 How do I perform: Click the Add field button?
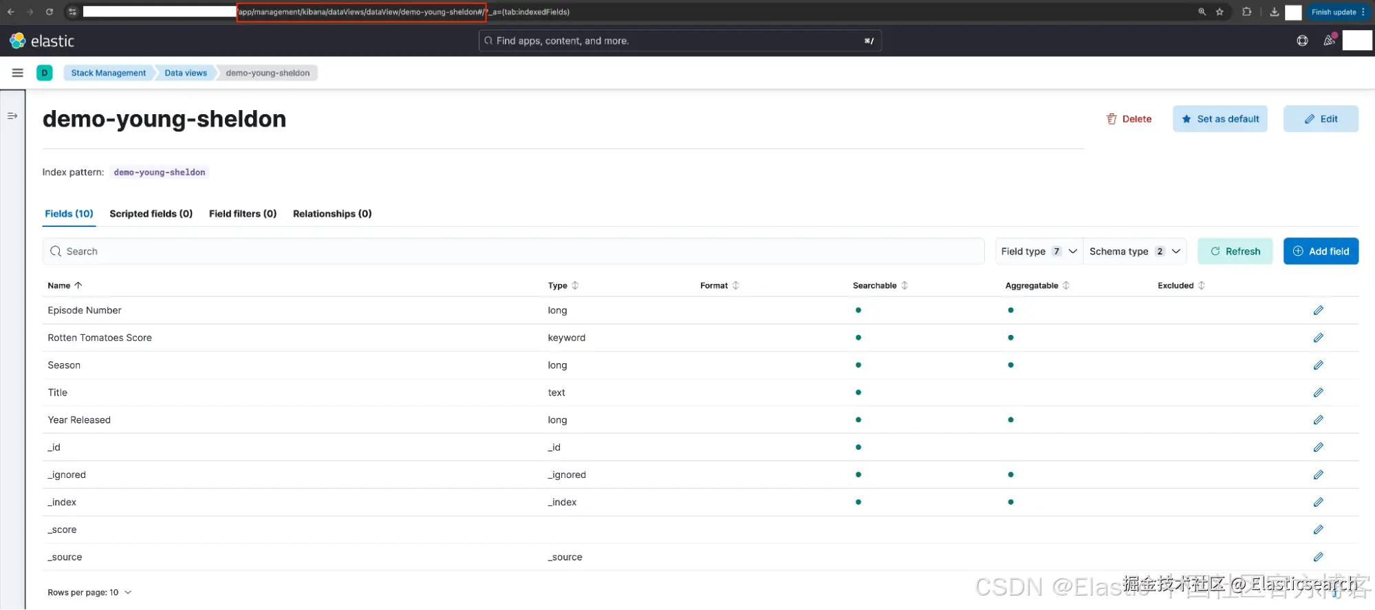point(1321,252)
